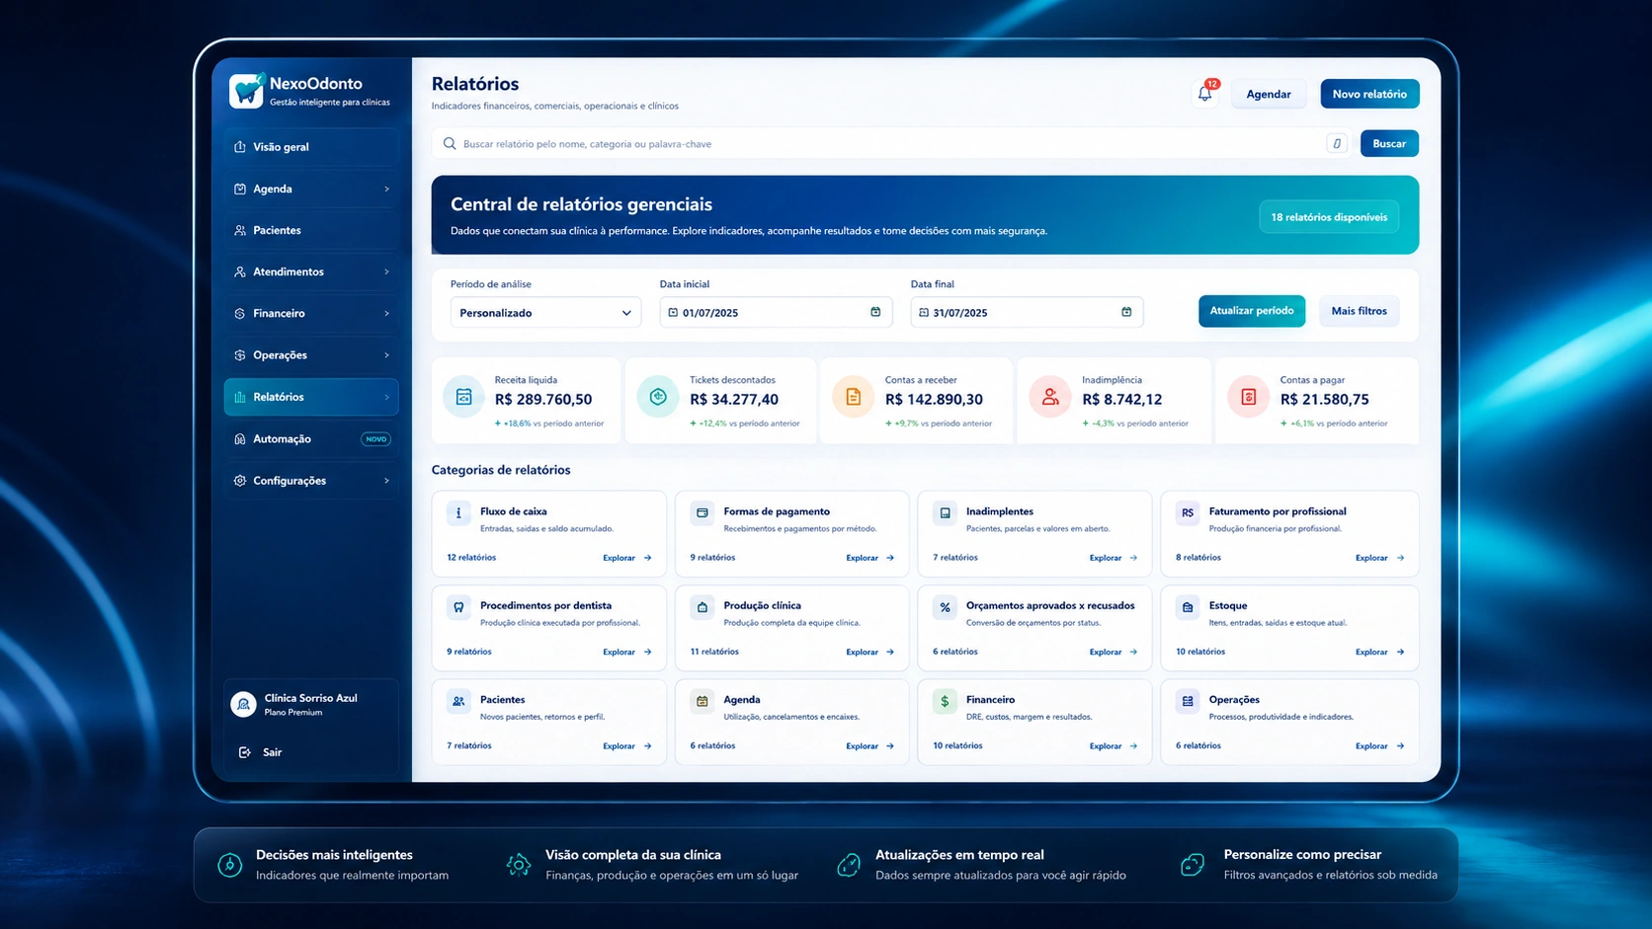The image size is (1652, 929).
Task: Open Visão geral in sidebar
Action: (311, 147)
